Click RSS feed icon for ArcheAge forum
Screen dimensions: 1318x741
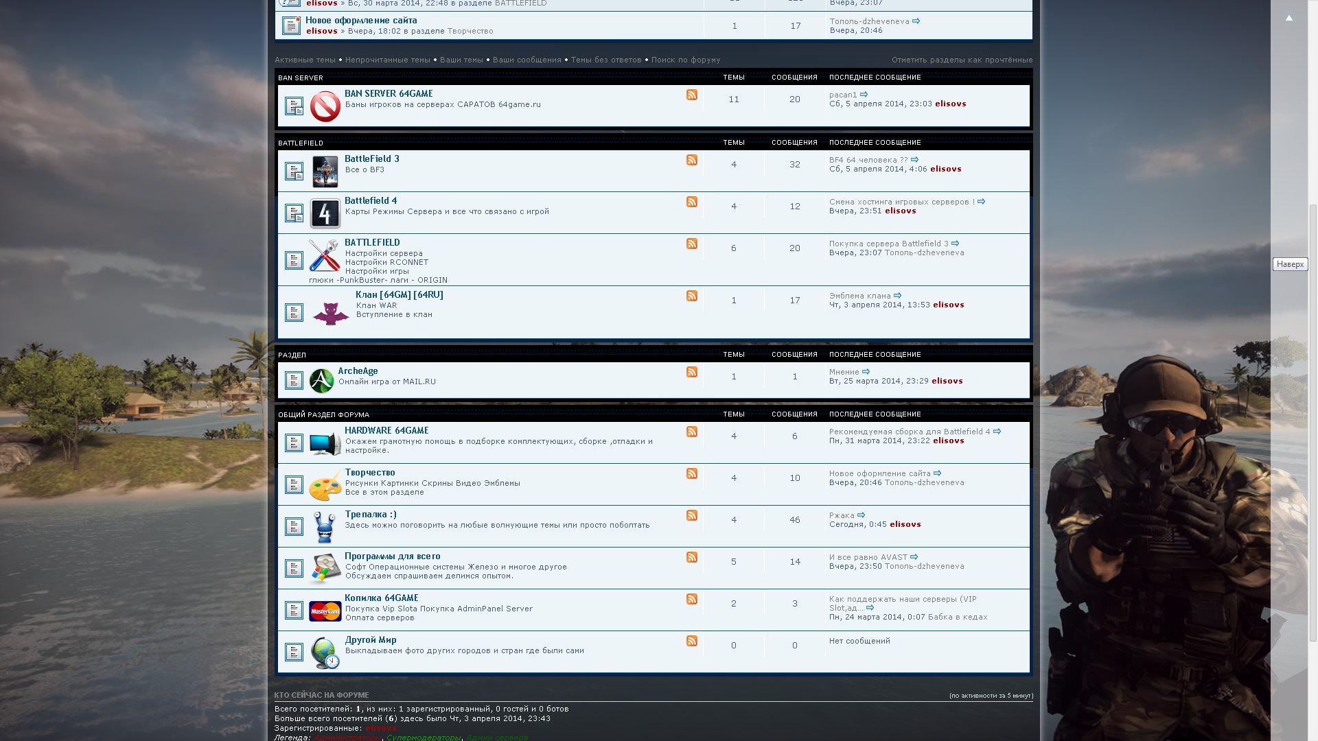coord(692,372)
